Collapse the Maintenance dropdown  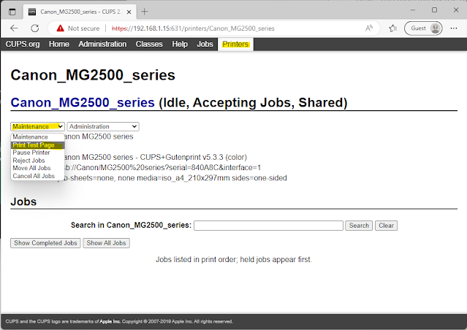point(37,126)
